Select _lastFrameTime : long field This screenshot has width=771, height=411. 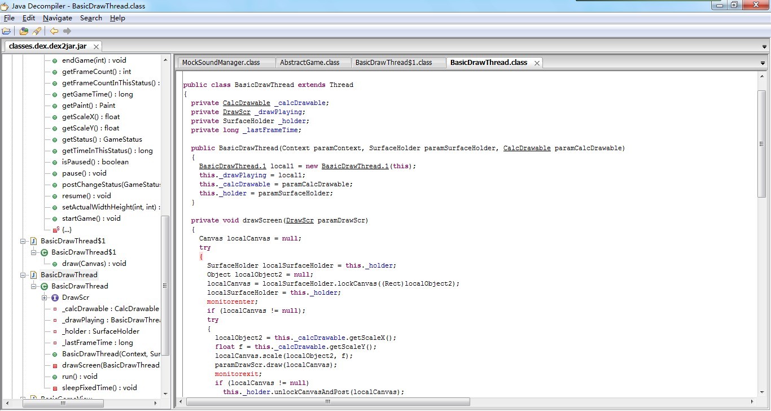pos(97,343)
